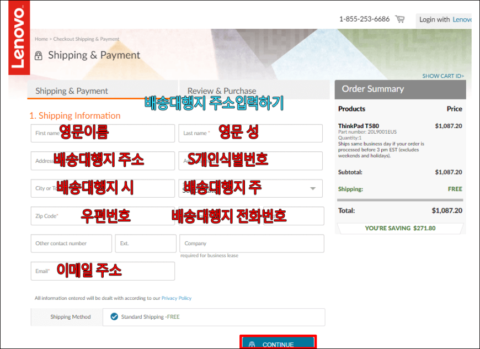Open the Privacy Policy link
This screenshot has height=349, width=480.
point(177,298)
